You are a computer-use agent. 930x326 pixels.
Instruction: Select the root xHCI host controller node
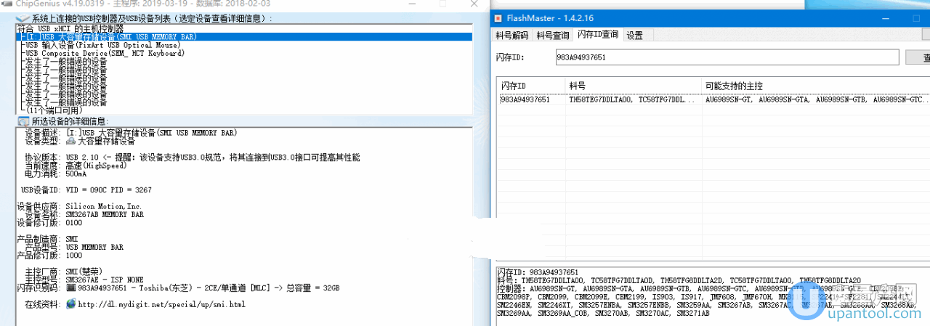(67, 28)
